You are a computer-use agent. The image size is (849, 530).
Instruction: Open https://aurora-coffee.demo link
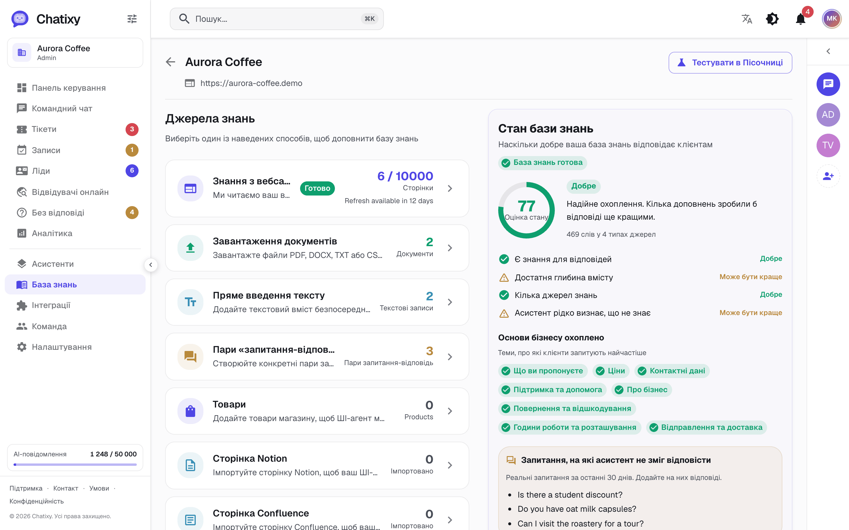251,83
